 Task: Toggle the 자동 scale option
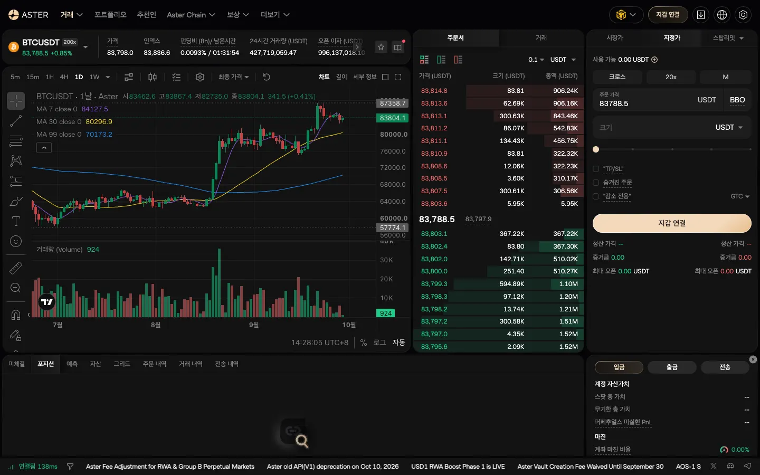tap(398, 343)
